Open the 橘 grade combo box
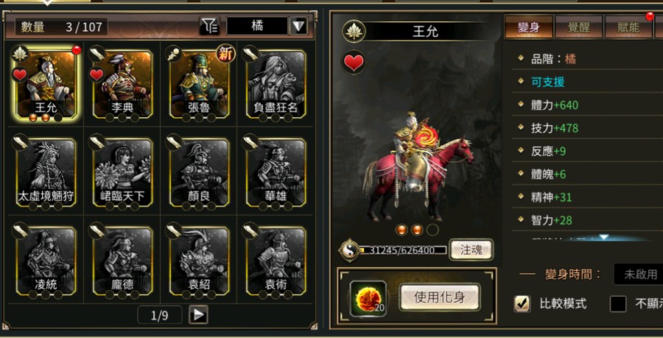 (257, 27)
